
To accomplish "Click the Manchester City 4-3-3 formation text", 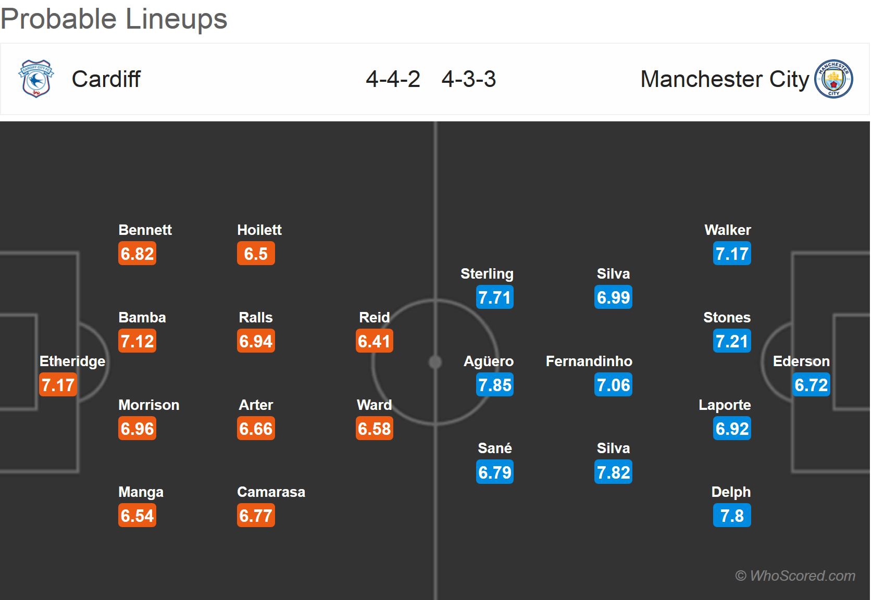I will click(x=468, y=79).
